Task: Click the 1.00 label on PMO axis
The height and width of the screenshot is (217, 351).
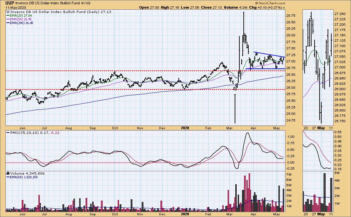Action: pyautogui.click(x=290, y=137)
